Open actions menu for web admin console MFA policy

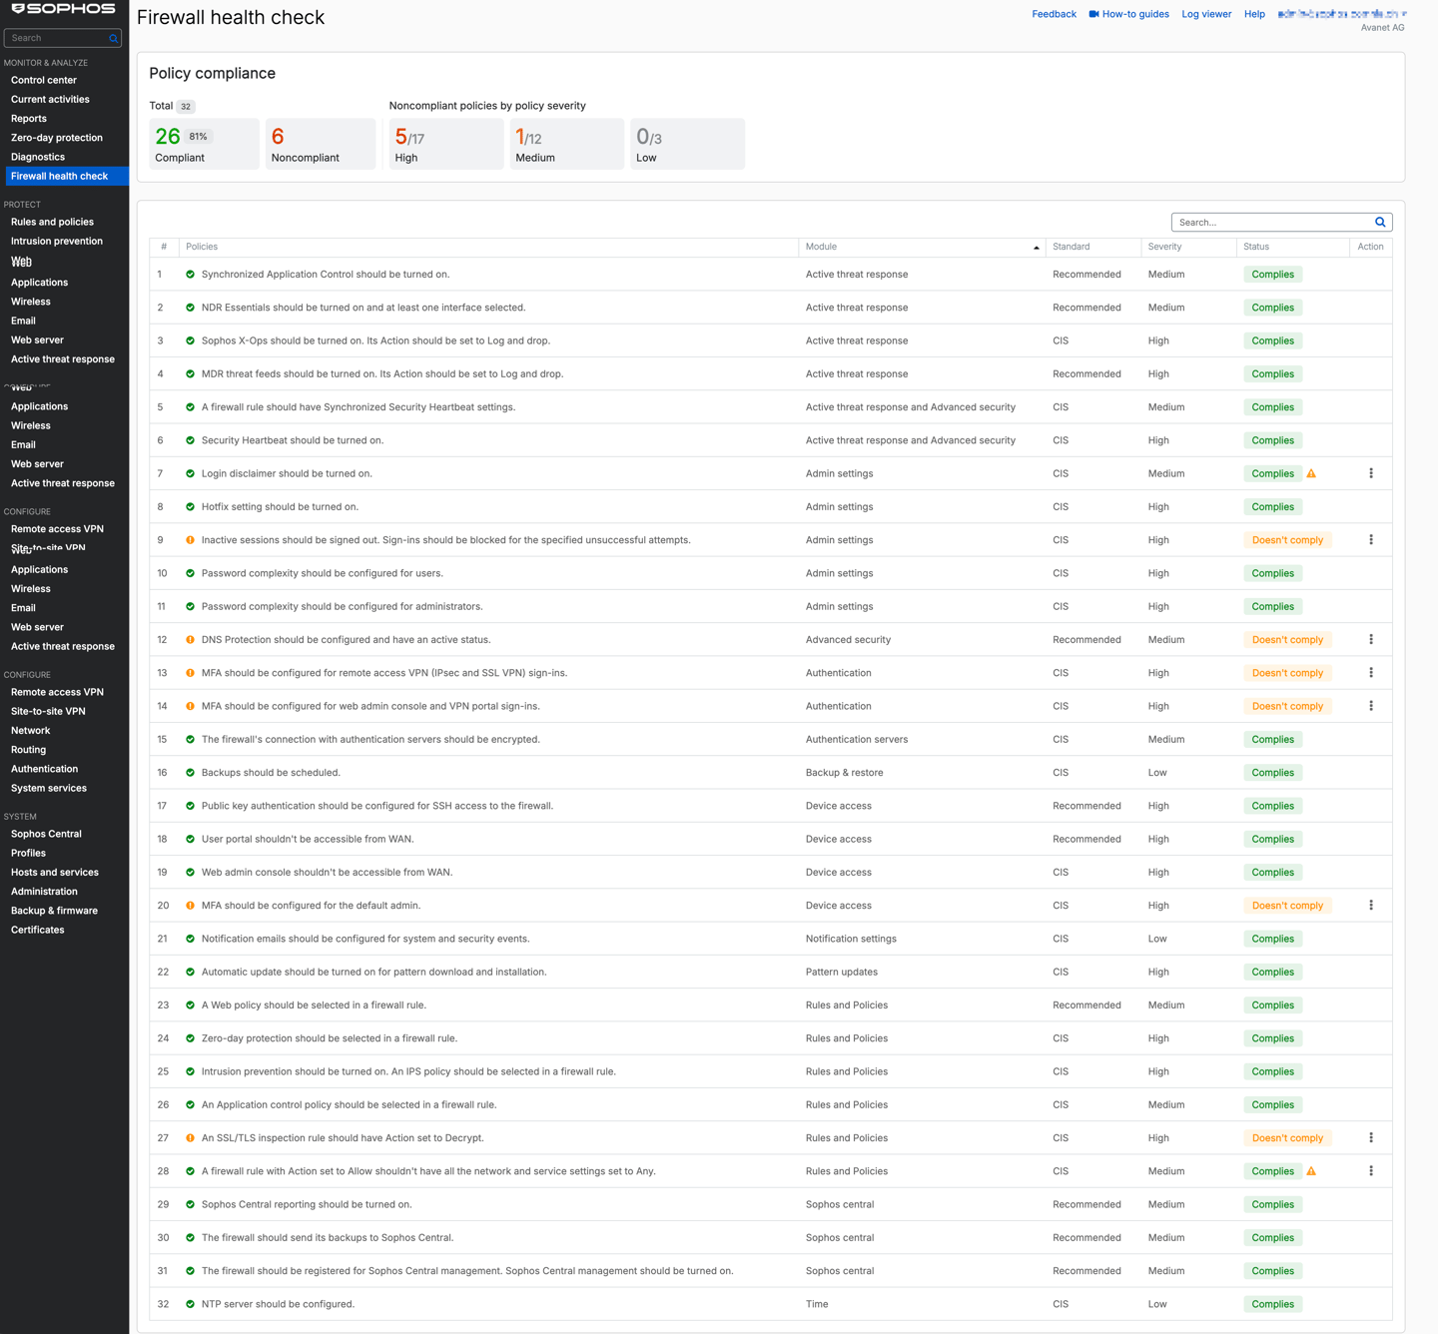pos(1371,706)
